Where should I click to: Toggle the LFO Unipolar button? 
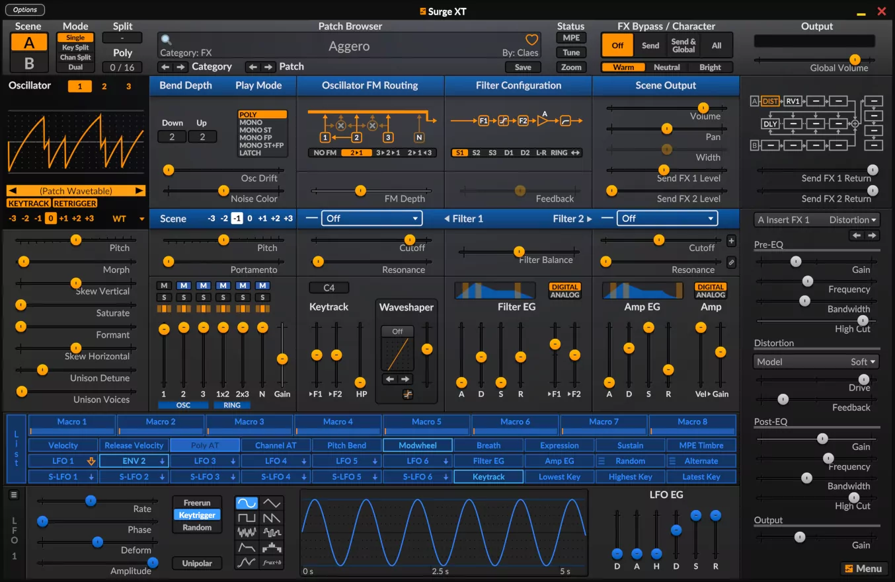coord(197,564)
